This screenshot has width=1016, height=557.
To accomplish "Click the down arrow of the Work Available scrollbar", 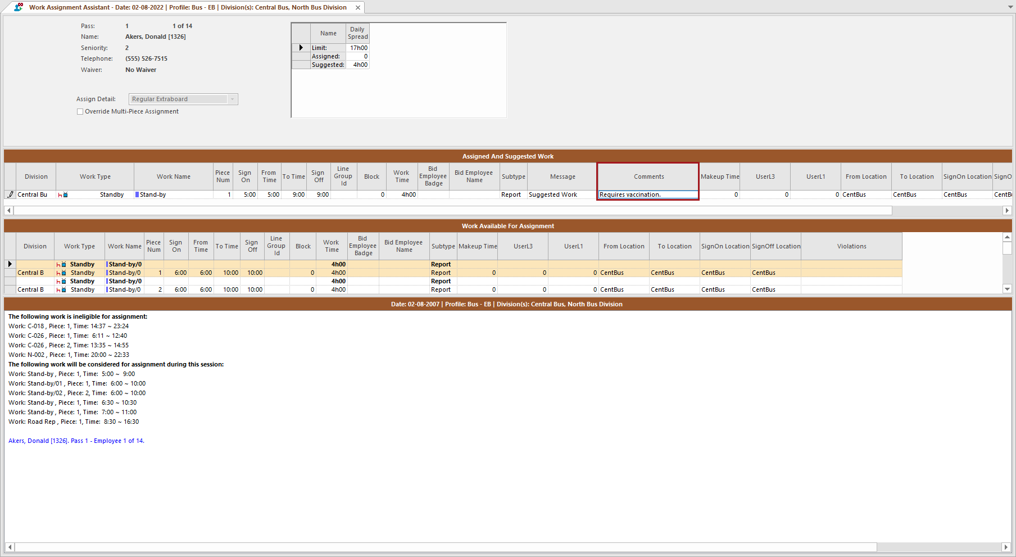I will click(x=1007, y=289).
